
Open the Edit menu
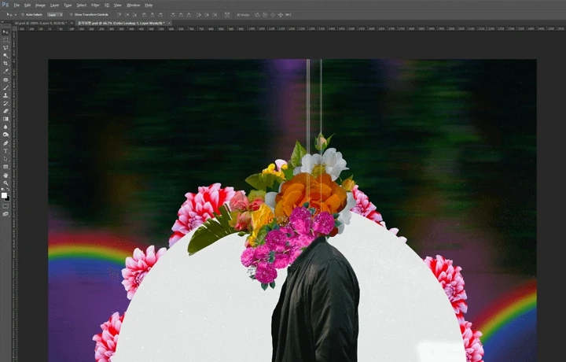coord(28,6)
